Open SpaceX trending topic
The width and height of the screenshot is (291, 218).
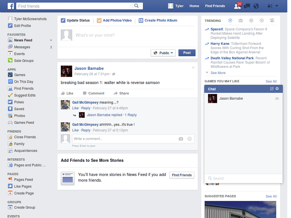tap(217, 29)
